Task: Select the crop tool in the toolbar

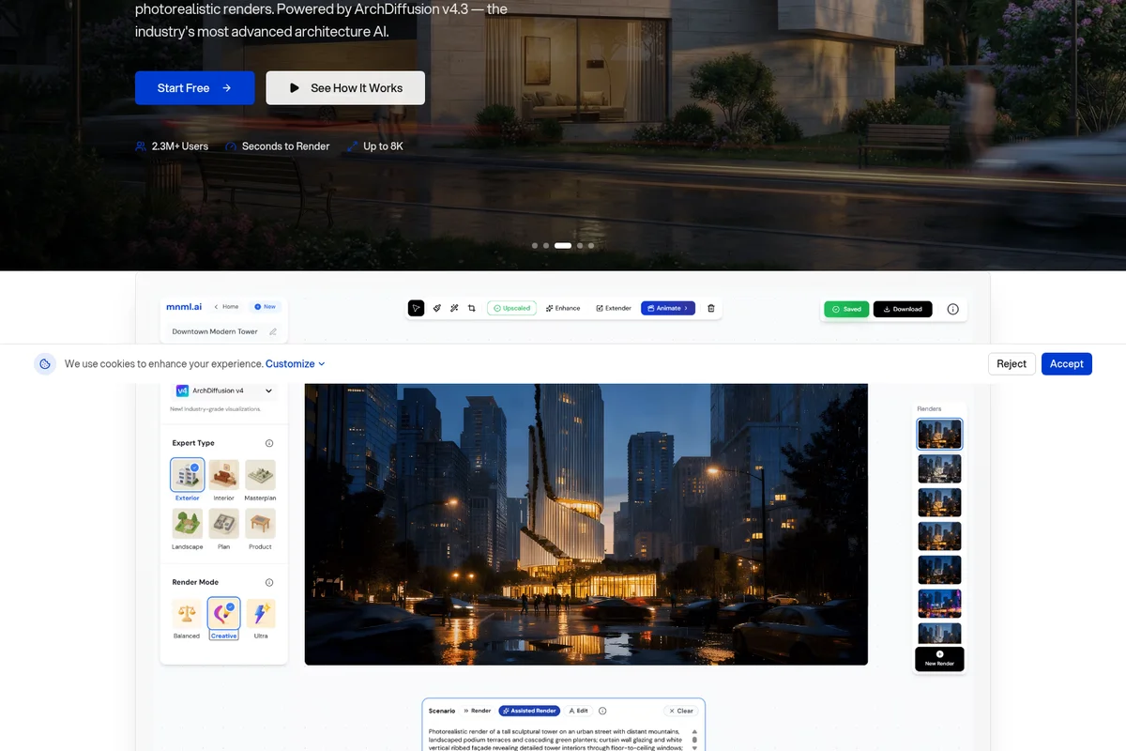Action: coord(472,308)
